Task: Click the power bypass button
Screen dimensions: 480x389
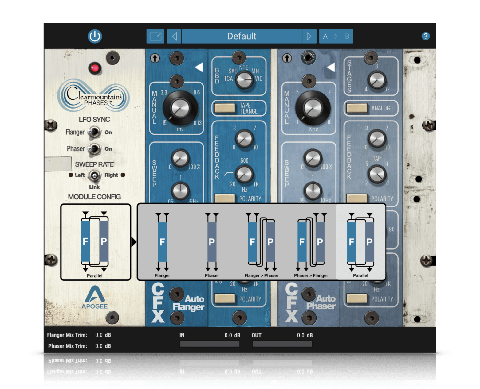Action: point(95,36)
